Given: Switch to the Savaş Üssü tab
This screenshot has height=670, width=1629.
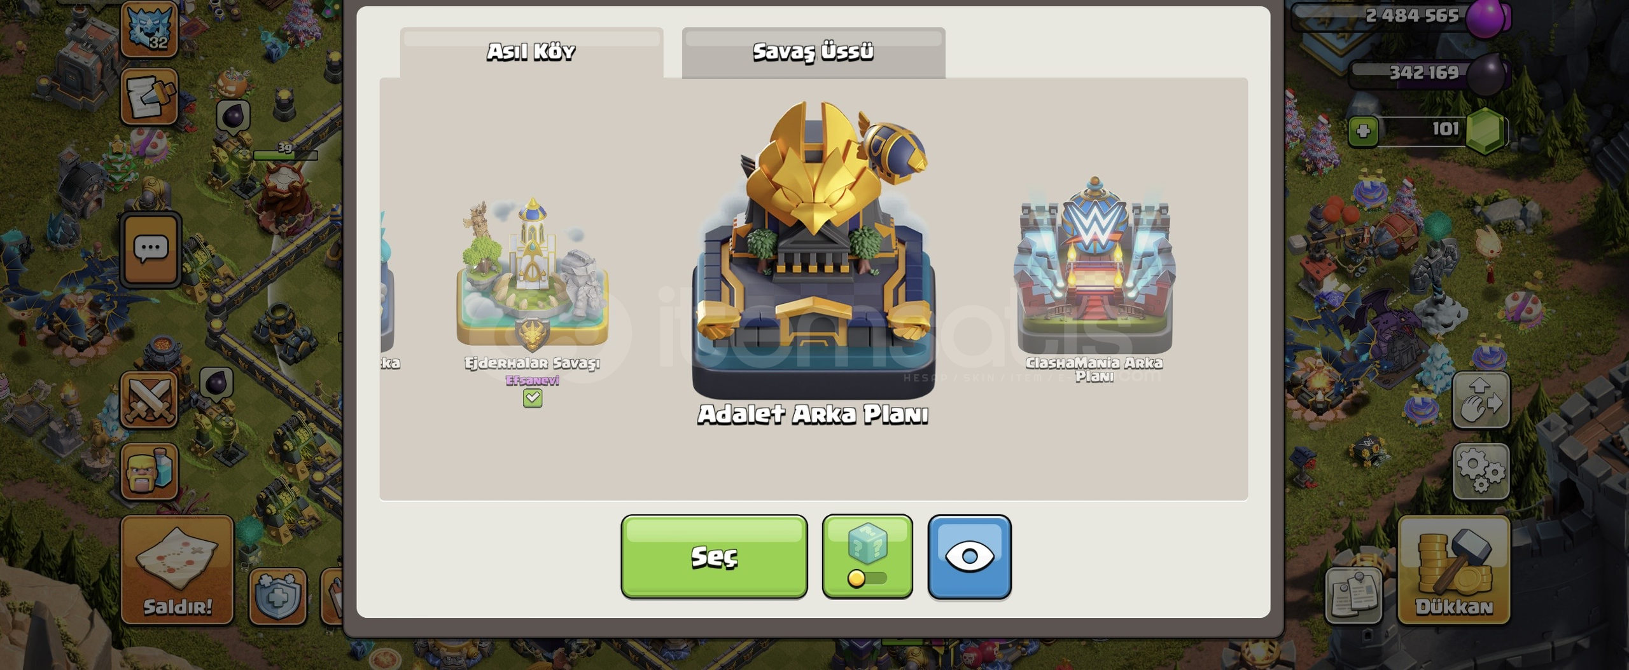Looking at the screenshot, I should (813, 53).
